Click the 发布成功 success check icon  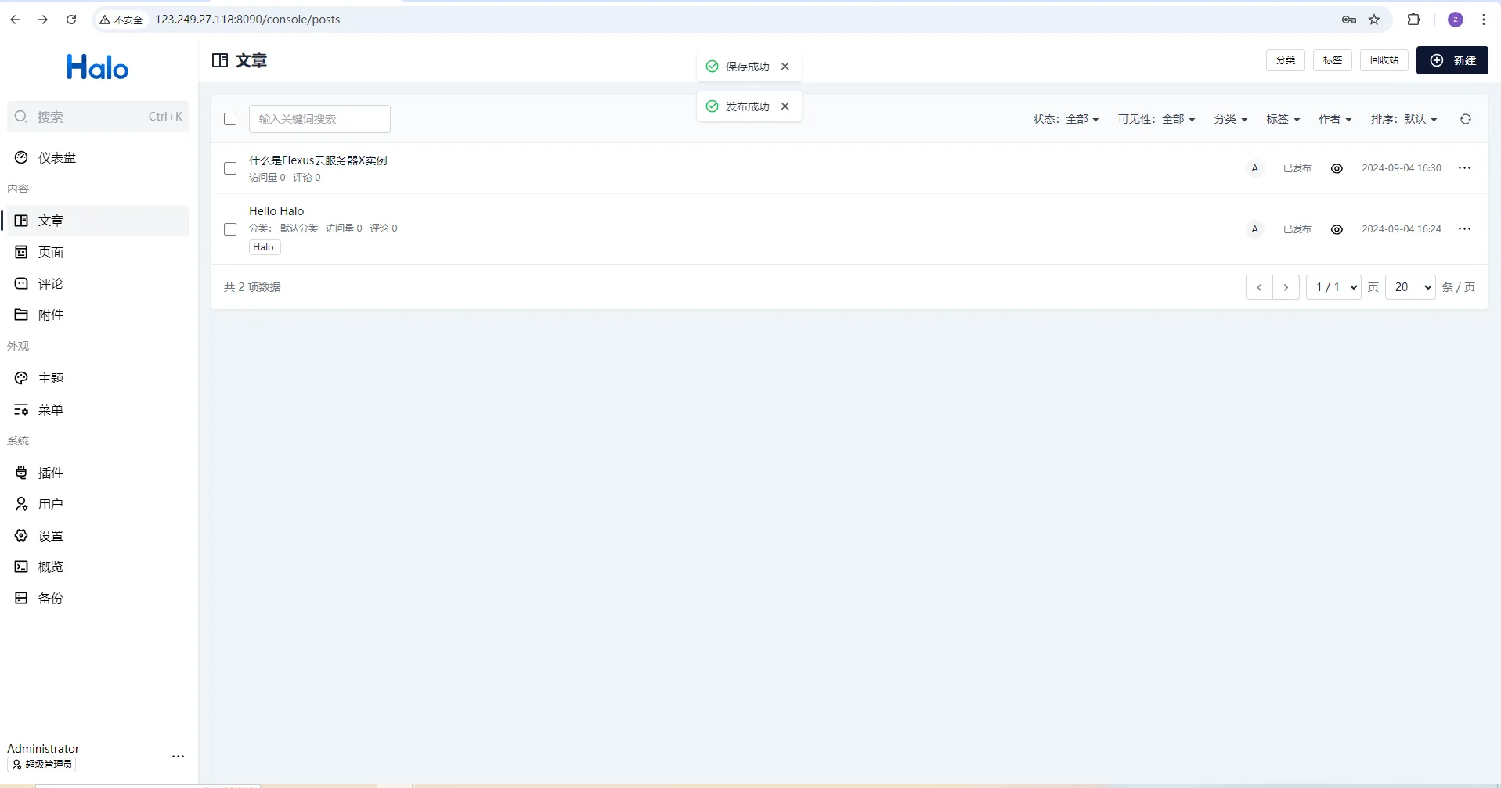pos(713,106)
